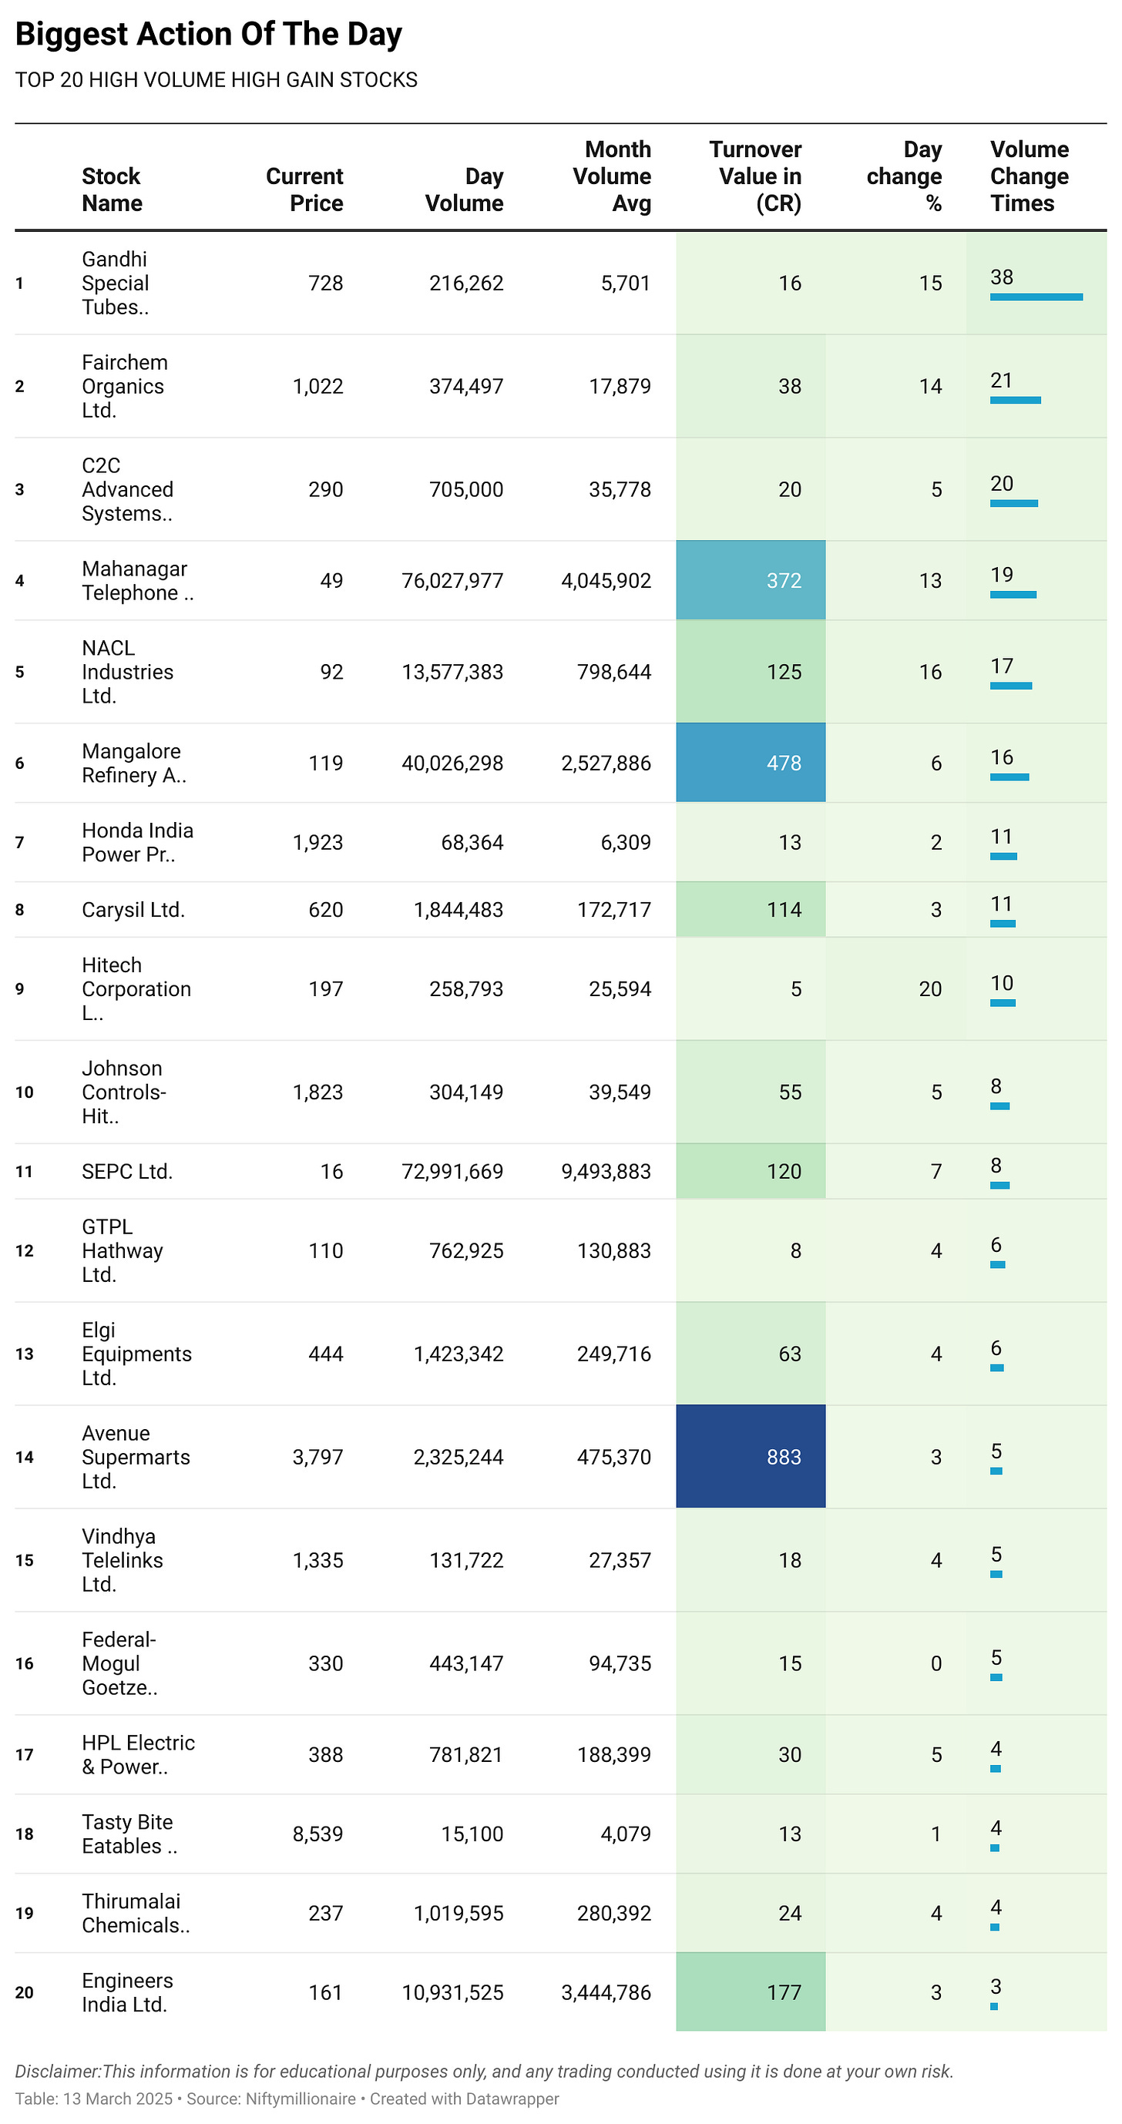The image size is (1122, 2124).
Task: Click the 'Day Volume' column header
Action: tap(465, 190)
